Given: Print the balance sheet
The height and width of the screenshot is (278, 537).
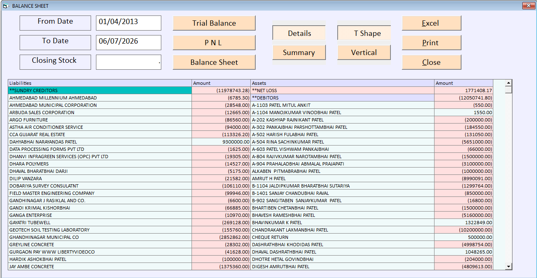Looking at the screenshot, I should (x=431, y=43).
